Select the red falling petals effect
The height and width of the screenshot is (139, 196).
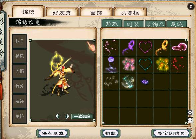point(179,65)
